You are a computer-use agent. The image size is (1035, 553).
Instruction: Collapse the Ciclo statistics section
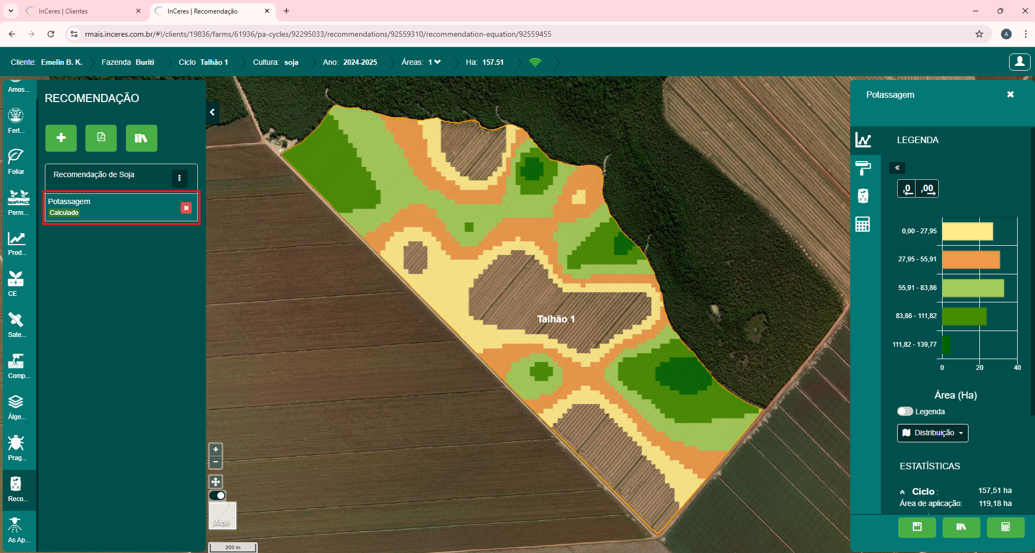902,492
